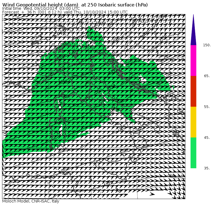Click the 'Forecast + 36 h' validity line

tap(65, 12)
